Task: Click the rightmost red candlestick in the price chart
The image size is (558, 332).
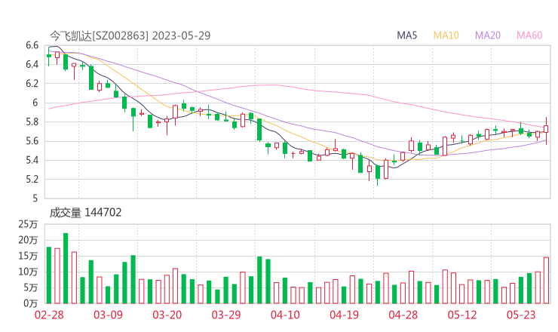Action: (546, 129)
